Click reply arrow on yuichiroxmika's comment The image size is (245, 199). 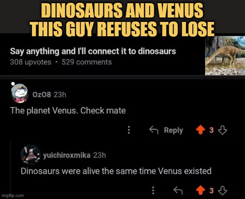(178, 191)
